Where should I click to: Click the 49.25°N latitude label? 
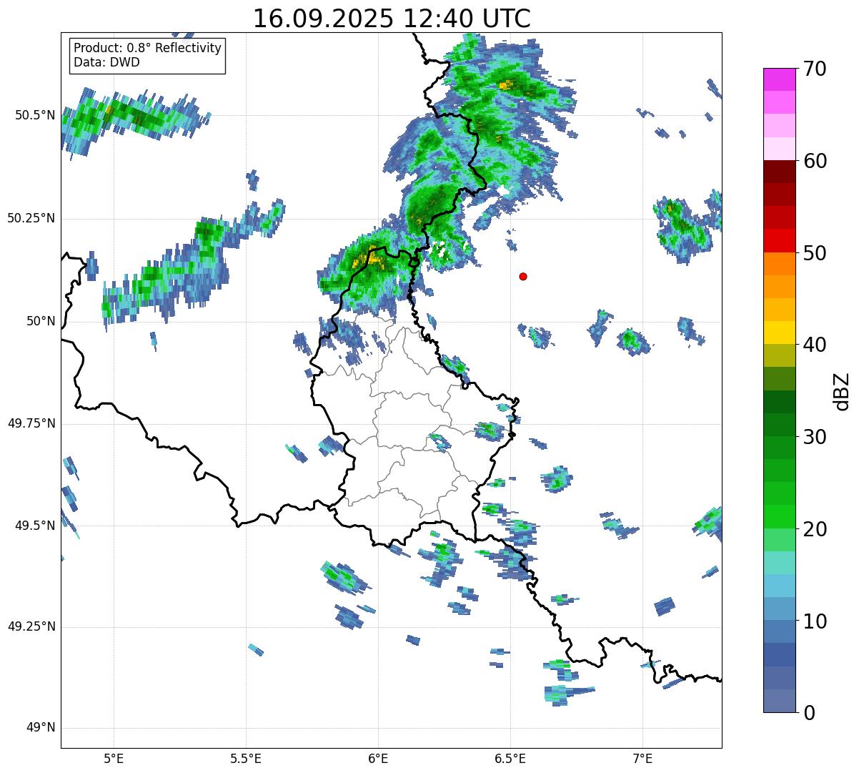31,626
